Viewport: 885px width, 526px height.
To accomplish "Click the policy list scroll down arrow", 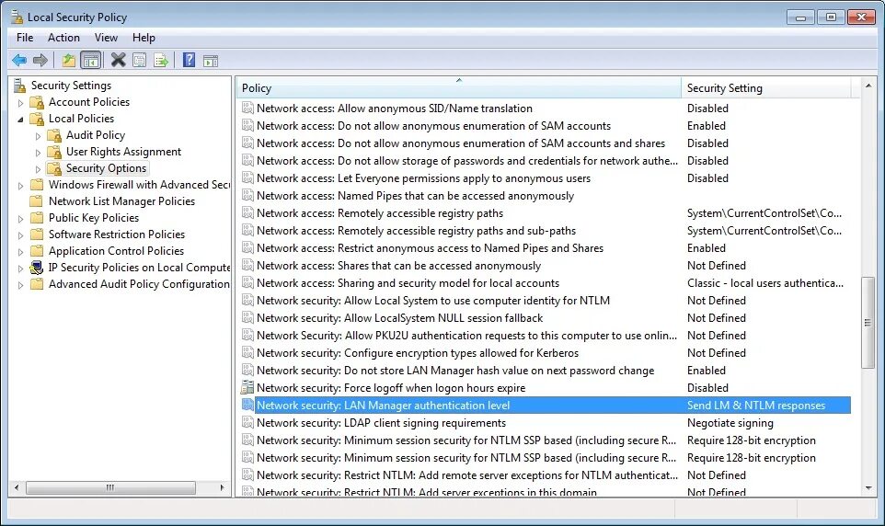I will click(x=868, y=487).
